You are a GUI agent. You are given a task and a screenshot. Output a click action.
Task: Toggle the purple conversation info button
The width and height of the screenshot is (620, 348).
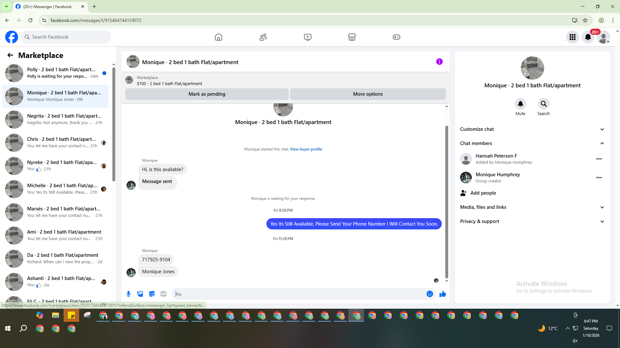439,62
